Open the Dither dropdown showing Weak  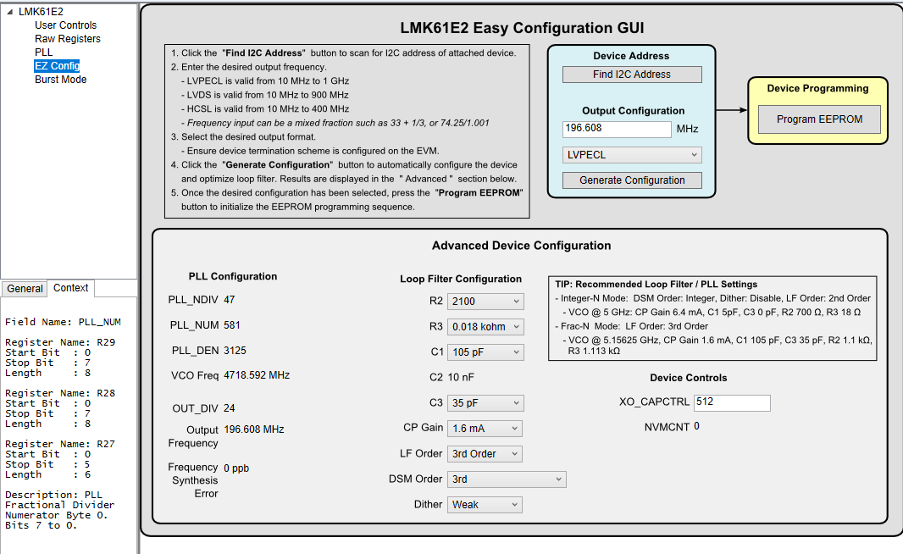point(485,505)
